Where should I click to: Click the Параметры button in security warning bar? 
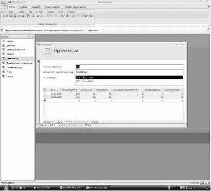(x=93, y=30)
